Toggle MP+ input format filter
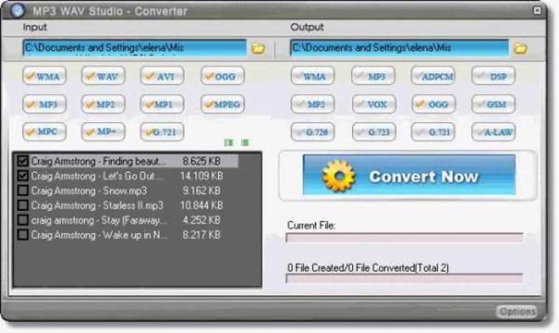 [x=104, y=132]
